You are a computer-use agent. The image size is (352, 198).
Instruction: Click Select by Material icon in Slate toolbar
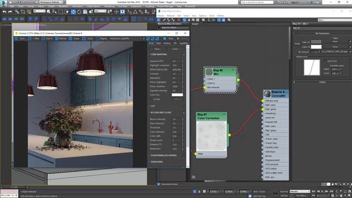pyautogui.click(x=229, y=20)
